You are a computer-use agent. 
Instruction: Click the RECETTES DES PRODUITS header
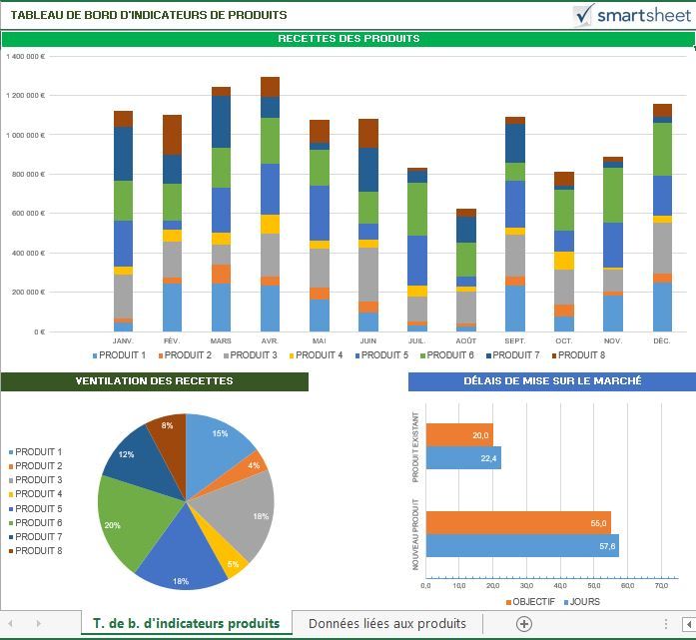(x=348, y=39)
